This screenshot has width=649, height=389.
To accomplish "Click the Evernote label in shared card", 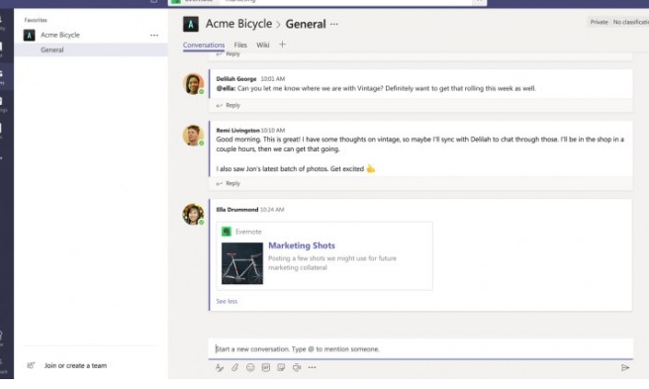I will (248, 232).
